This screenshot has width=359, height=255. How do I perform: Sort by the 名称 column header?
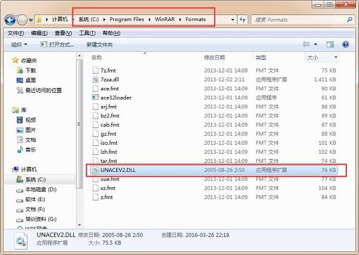coord(96,57)
